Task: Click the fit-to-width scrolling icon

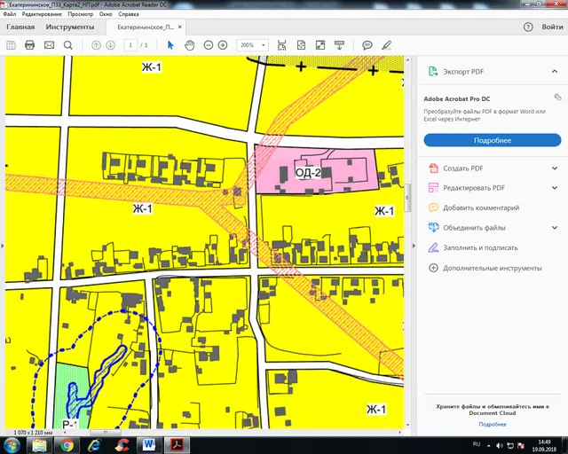Action: click(282, 45)
